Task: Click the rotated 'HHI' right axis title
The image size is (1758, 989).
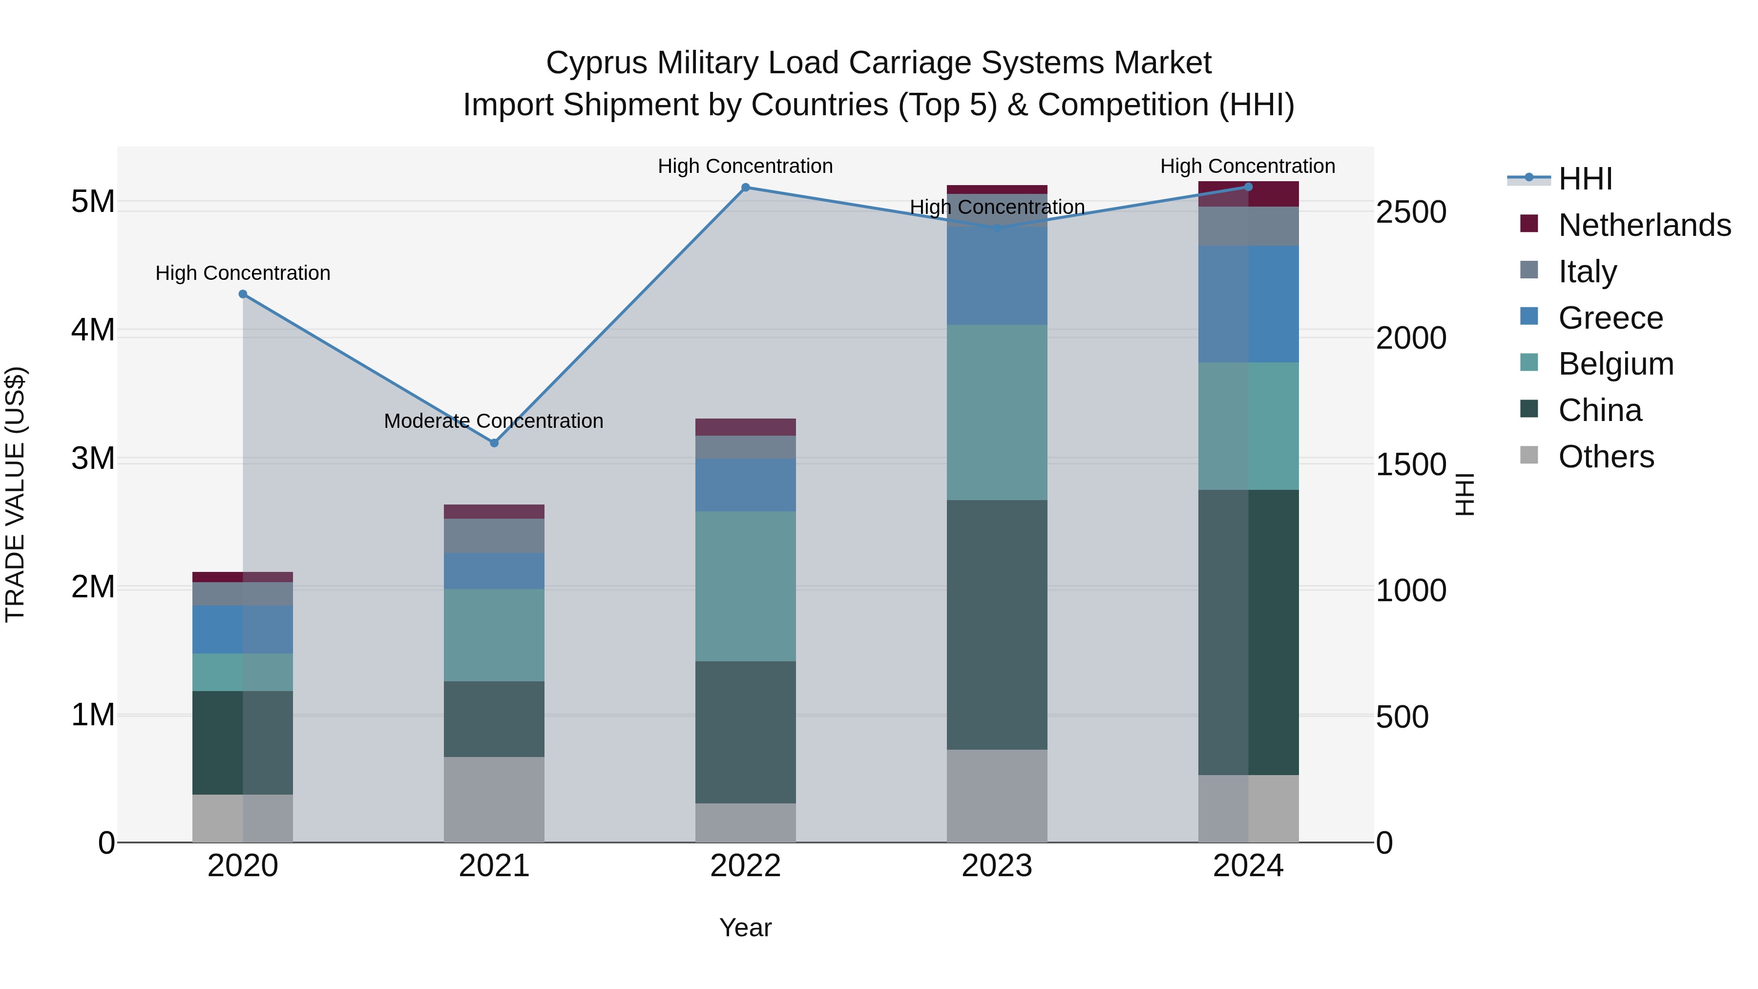Action: [1465, 494]
